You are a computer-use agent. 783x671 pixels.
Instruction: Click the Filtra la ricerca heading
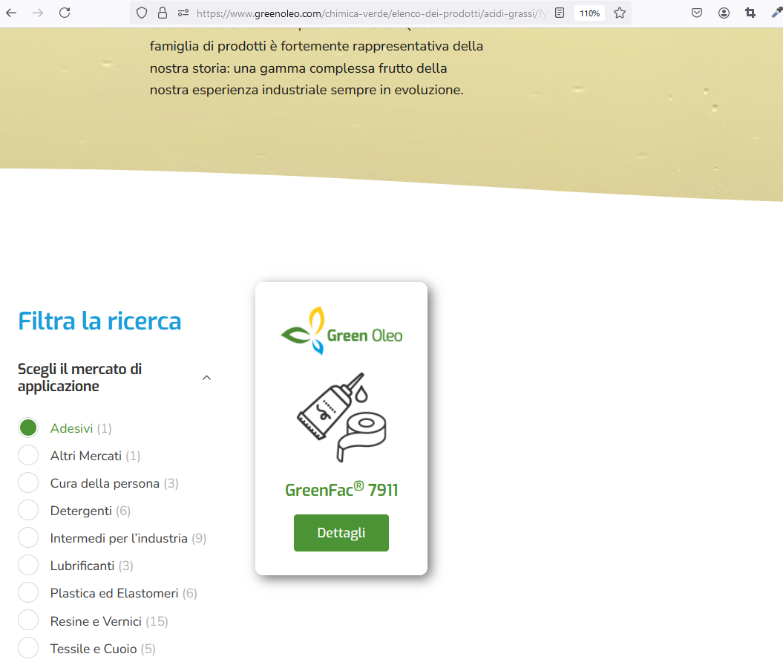[x=99, y=321]
